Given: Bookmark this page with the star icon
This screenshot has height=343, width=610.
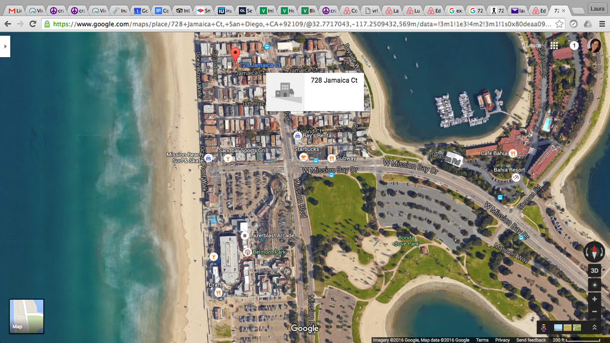Looking at the screenshot, I should pos(559,24).
